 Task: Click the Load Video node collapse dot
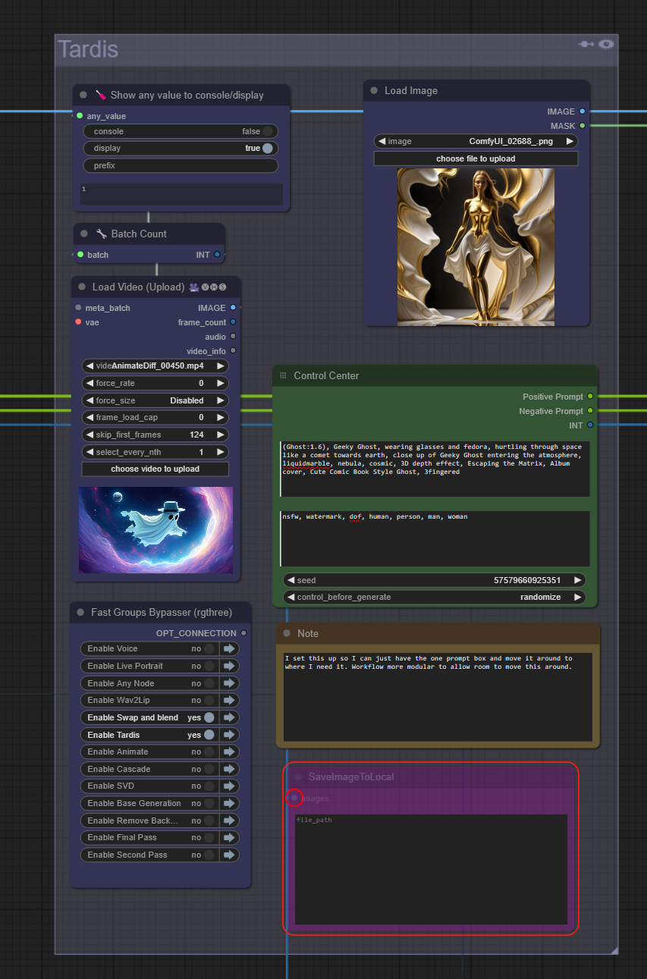[82, 287]
